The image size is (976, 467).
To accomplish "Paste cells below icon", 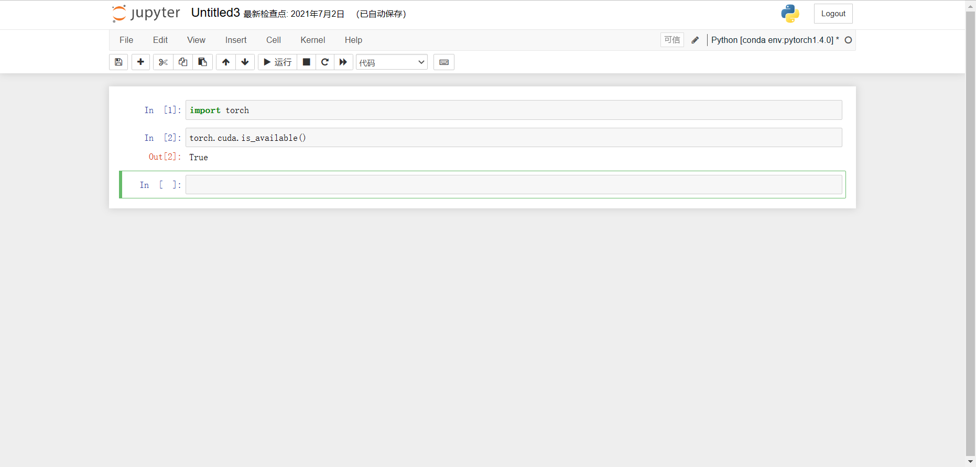I will (x=202, y=62).
